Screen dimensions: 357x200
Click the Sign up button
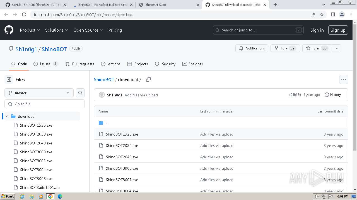(338, 30)
